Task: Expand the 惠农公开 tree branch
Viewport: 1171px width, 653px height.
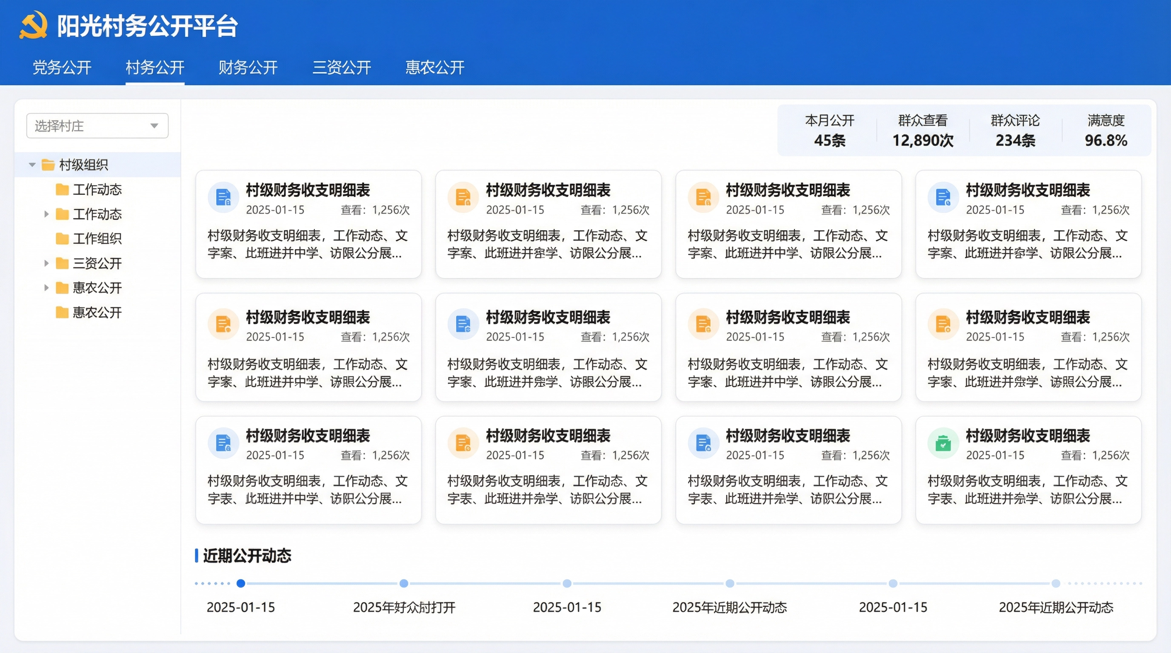Action: (x=47, y=287)
